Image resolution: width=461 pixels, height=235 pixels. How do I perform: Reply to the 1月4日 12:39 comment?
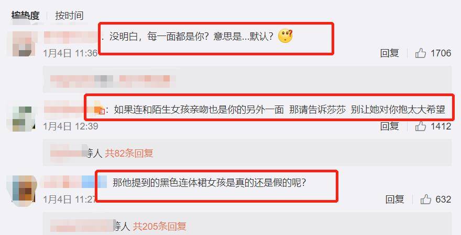tap(389, 126)
